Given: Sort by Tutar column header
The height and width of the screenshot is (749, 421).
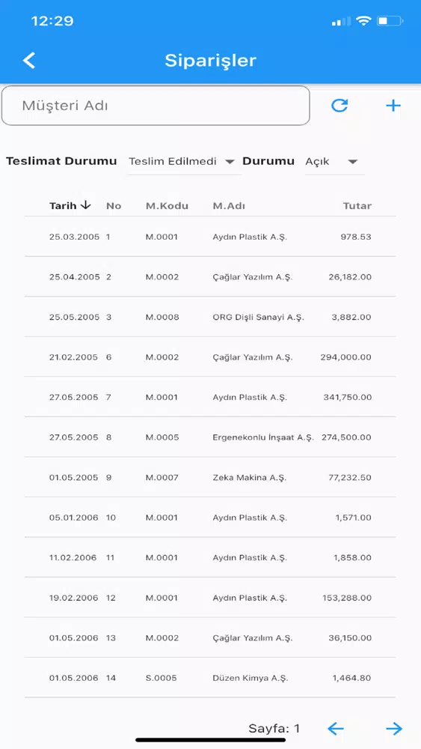Looking at the screenshot, I should pos(357,206).
